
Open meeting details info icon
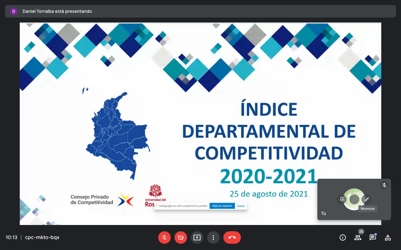pos(343,237)
